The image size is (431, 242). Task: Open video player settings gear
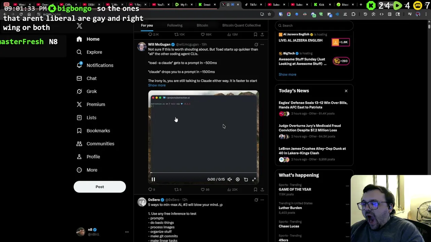tap(238, 179)
